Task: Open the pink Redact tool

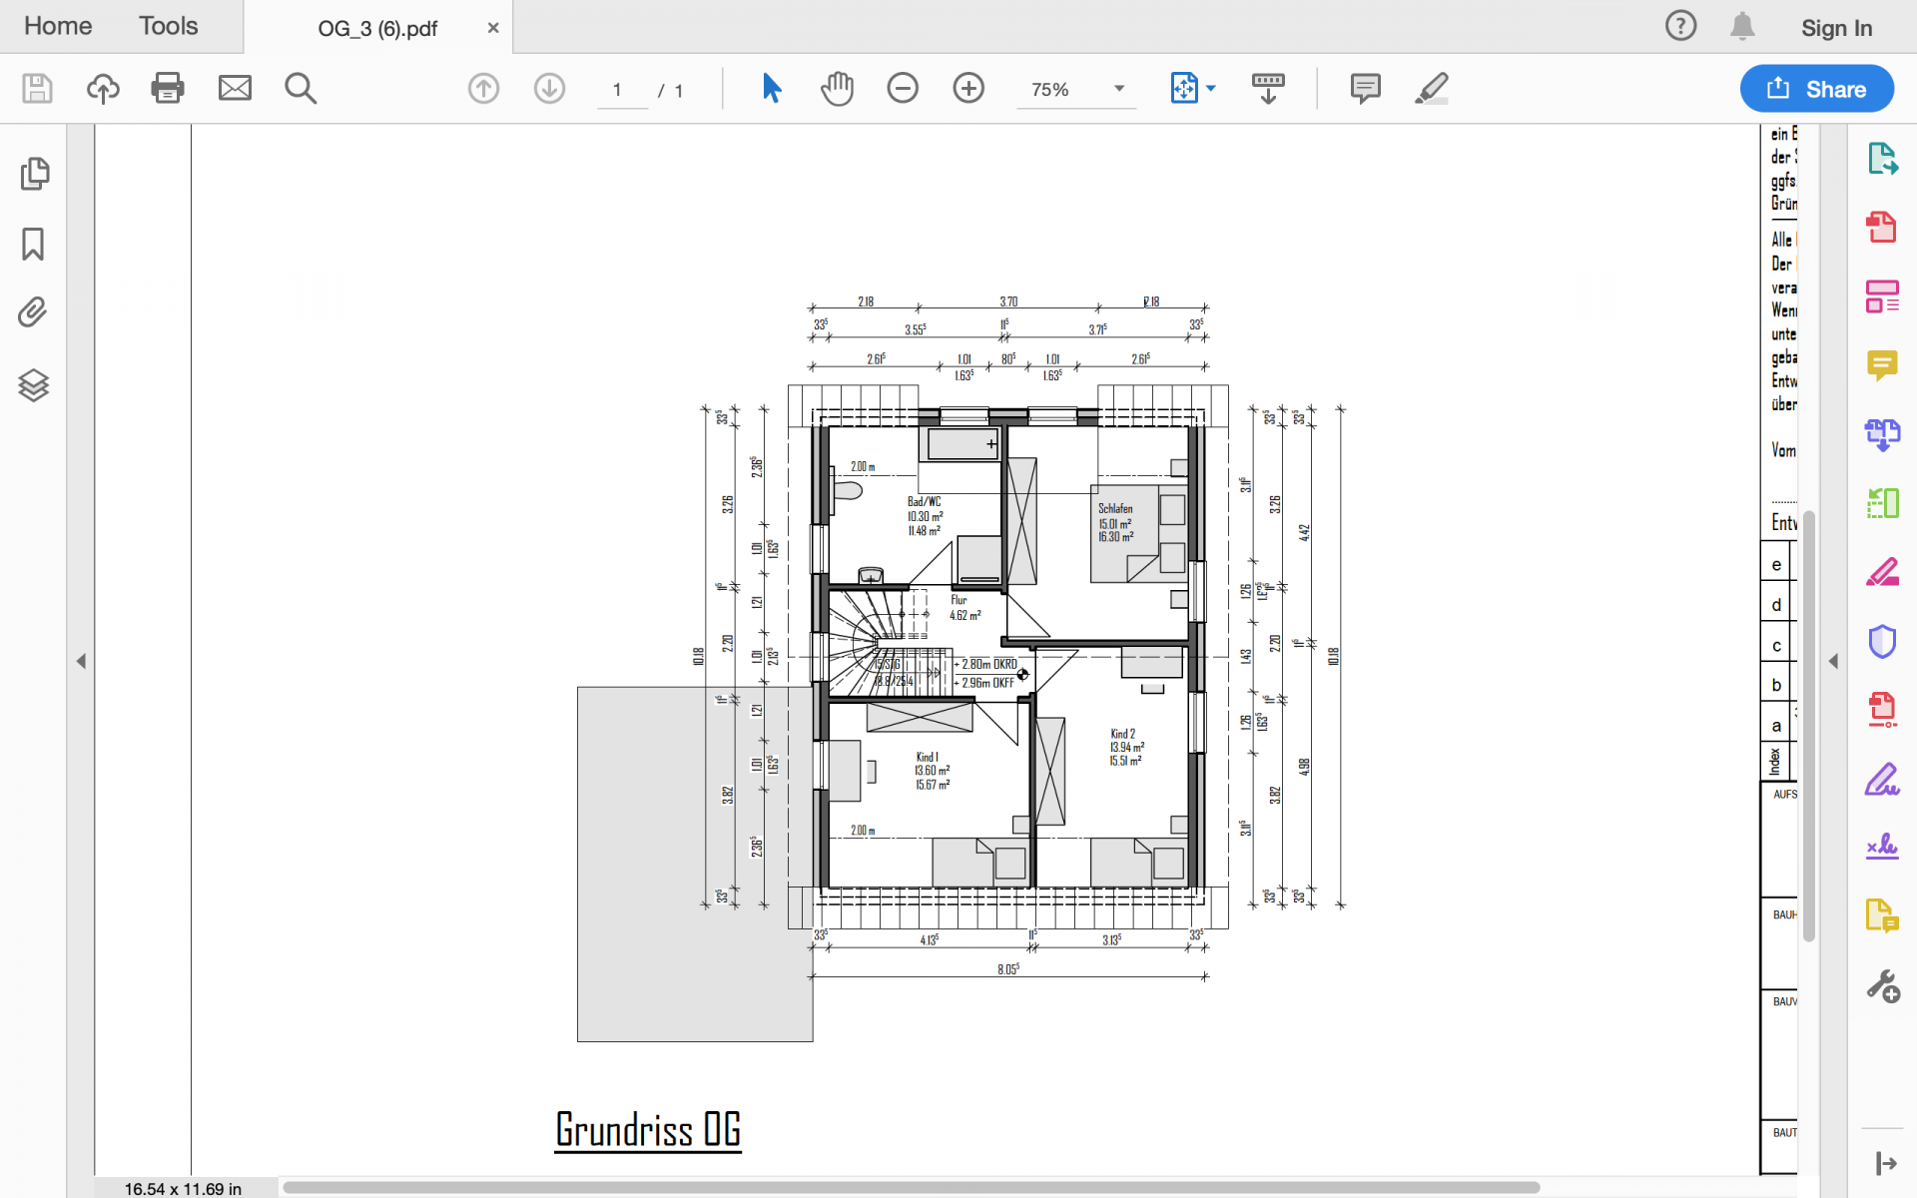Action: point(1882,572)
